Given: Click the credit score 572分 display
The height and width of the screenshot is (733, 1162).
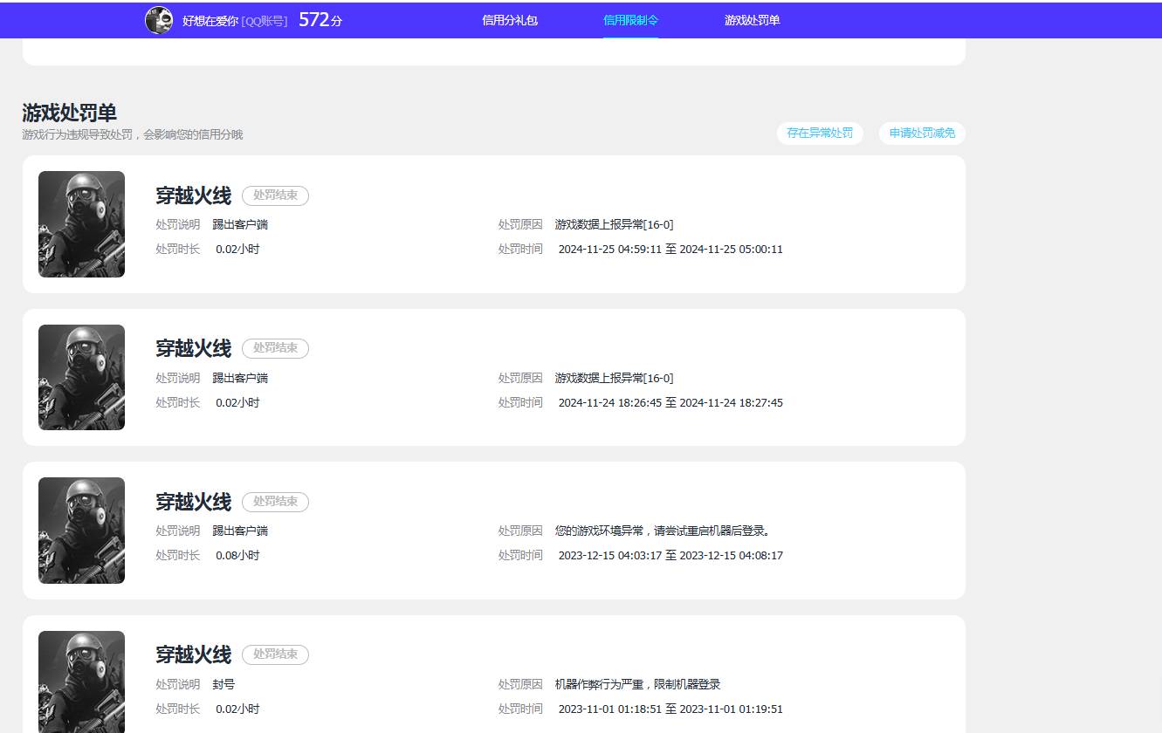Looking at the screenshot, I should tap(320, 18).
